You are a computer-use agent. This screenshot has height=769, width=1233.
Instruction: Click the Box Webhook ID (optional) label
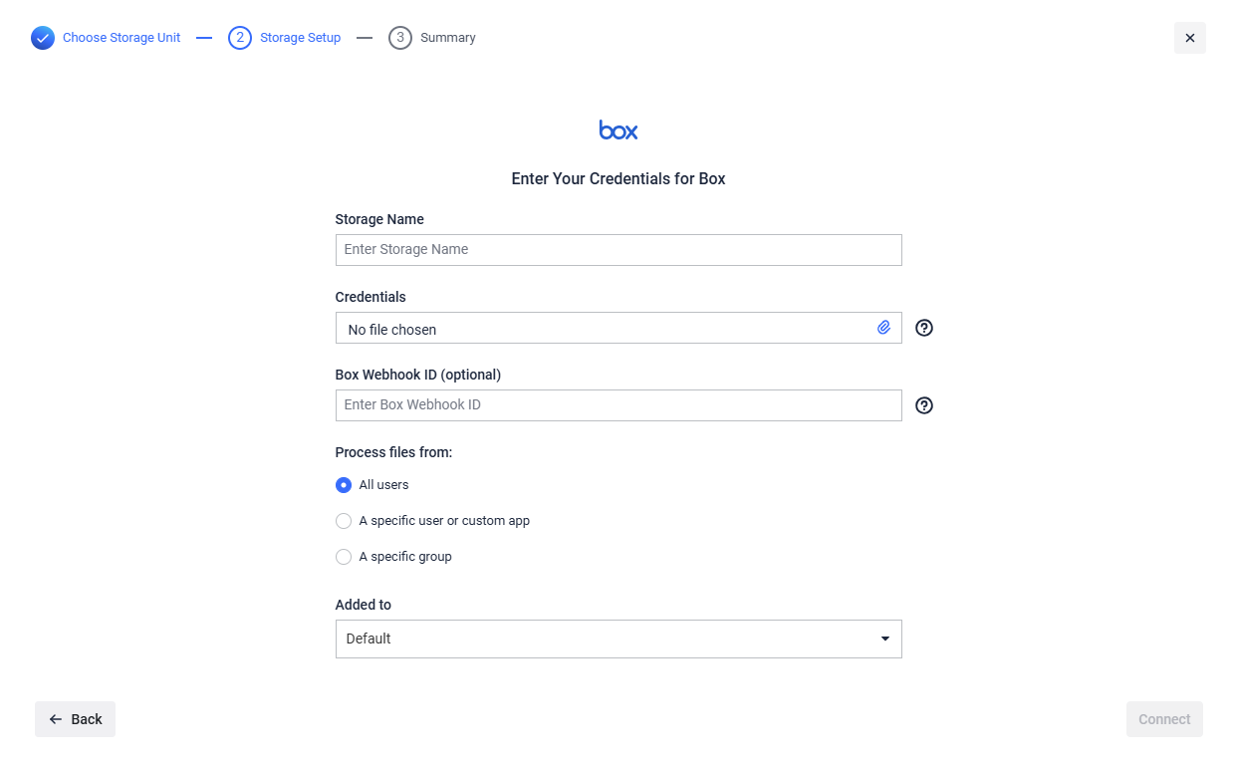(x=418, y=375)
